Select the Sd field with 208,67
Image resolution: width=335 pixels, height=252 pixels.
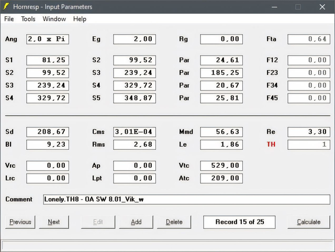click(x=48, y=132)
